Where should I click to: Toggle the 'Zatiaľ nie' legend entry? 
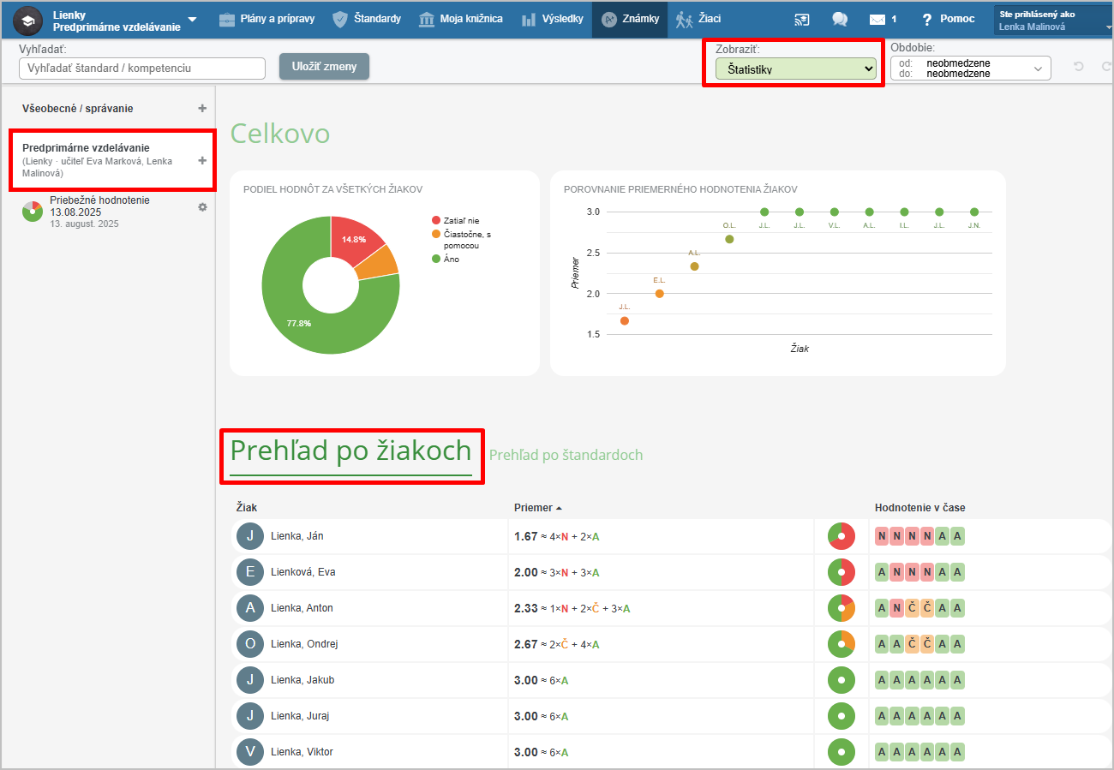coord(461,220)
